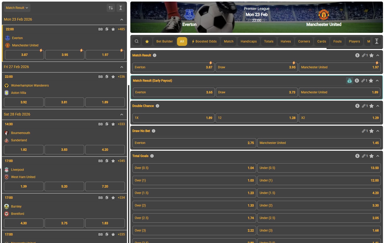Screen dimensions: 384x243
Task: Click the link icon in Double Chance header
Action: point(364,106)
